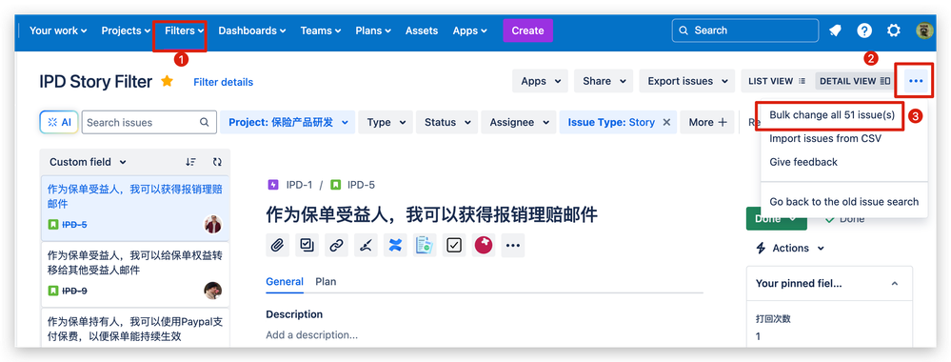Open the Export issues dropdown
This screenshot has width=951, height=362.
click(x=687, y=81)
